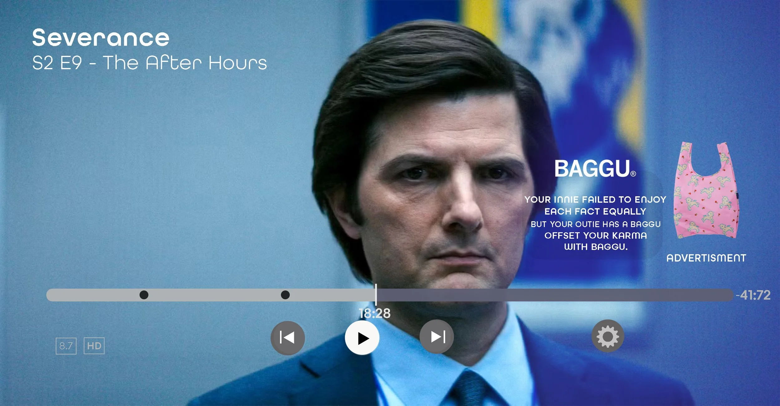Open the settings gear icon

click(x=607, y=336)
